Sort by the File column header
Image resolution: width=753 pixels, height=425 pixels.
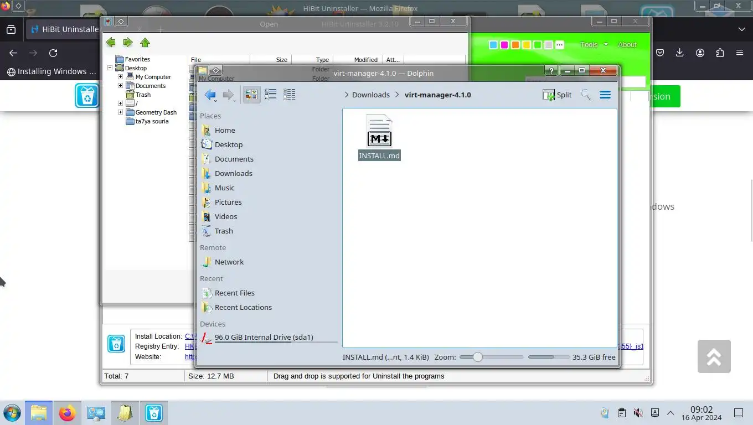[x=219, y=60]
